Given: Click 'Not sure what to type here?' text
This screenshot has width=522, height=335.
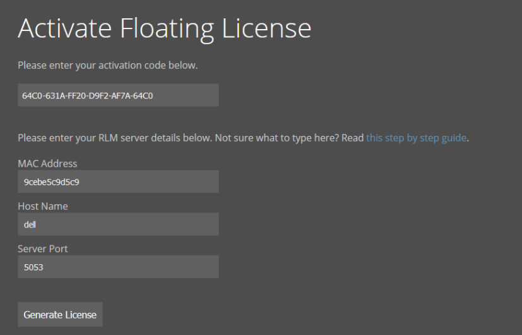Looking at the screenshot, I should tap(277, 138).
